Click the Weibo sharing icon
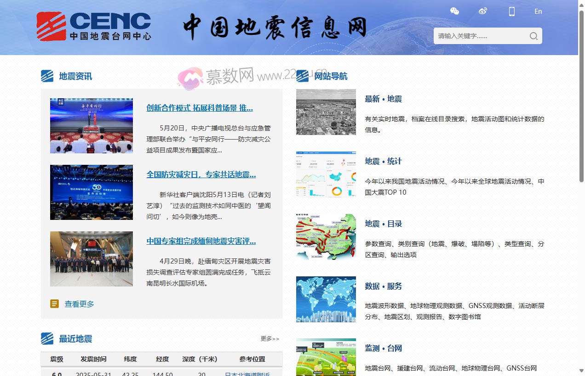 [482, 11]
